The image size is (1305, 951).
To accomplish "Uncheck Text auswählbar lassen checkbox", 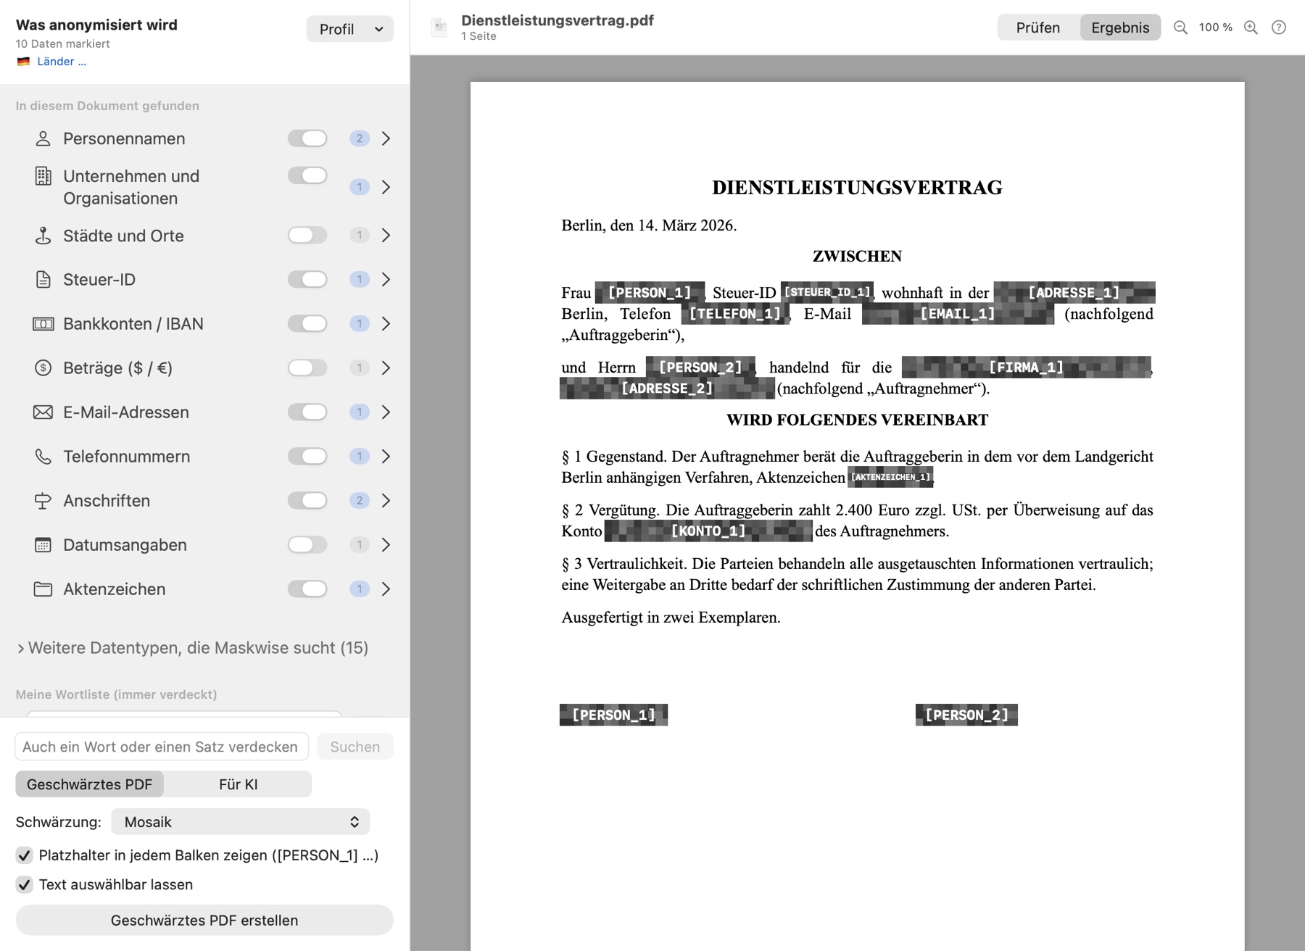I will tap(24, 885).
